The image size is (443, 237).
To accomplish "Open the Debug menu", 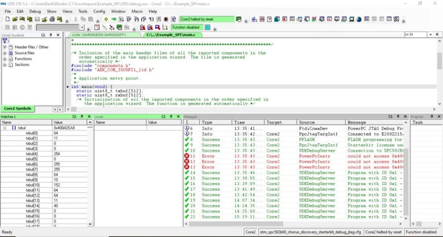I will click(35, 11).
